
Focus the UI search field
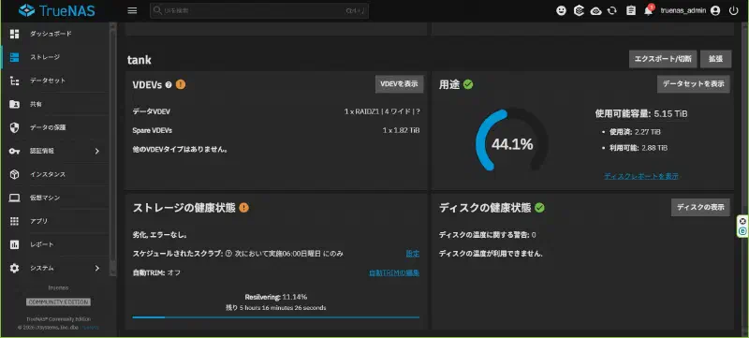click(x=259, y=10)
